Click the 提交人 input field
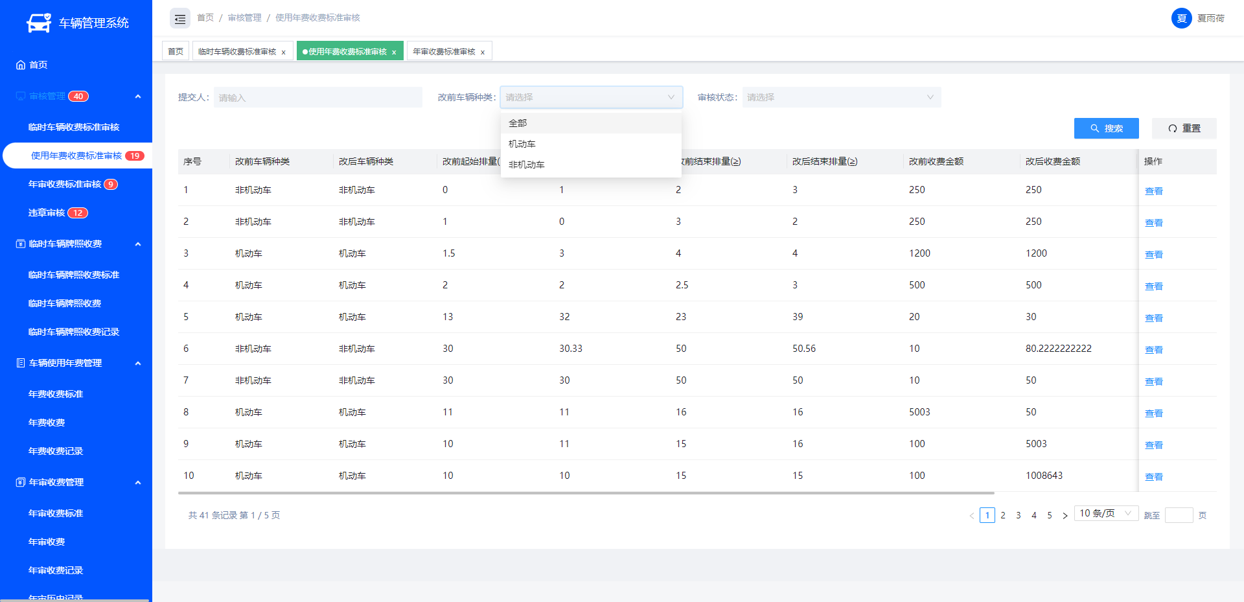This screenshot has height=602, width=1244. 317,97
